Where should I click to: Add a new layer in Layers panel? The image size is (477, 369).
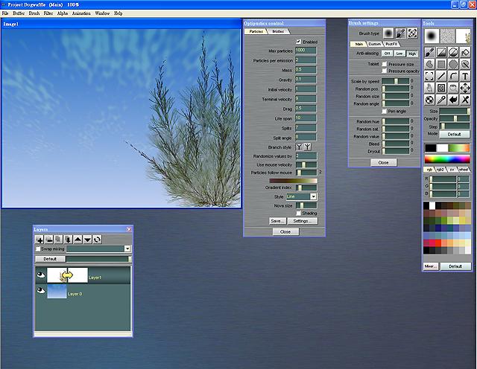(x=40, y=240)
